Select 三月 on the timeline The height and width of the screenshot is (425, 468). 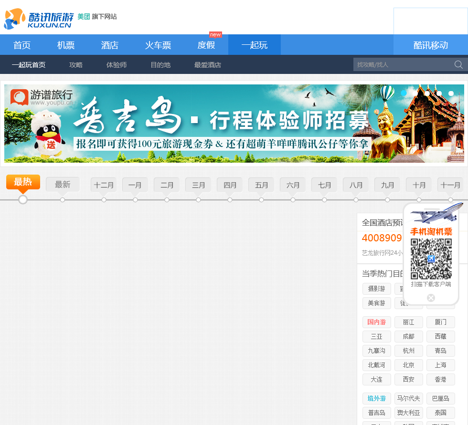198,185
